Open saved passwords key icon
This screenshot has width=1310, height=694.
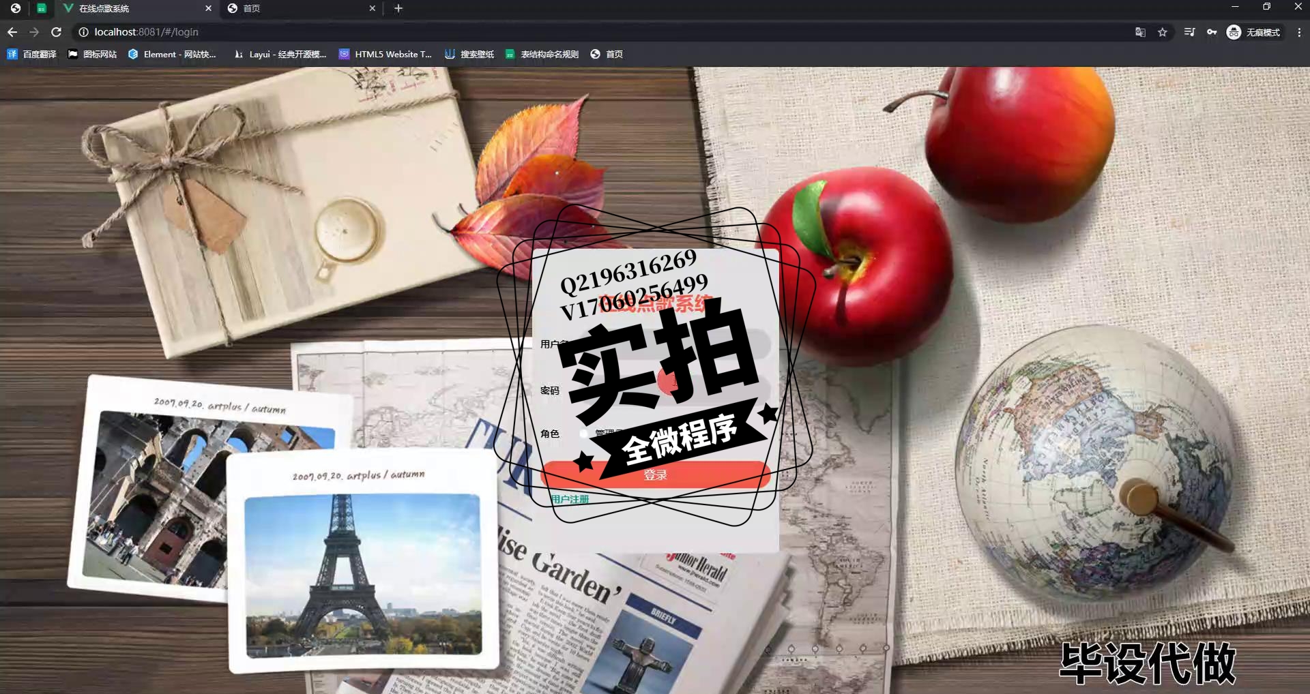click(1212, 32)
